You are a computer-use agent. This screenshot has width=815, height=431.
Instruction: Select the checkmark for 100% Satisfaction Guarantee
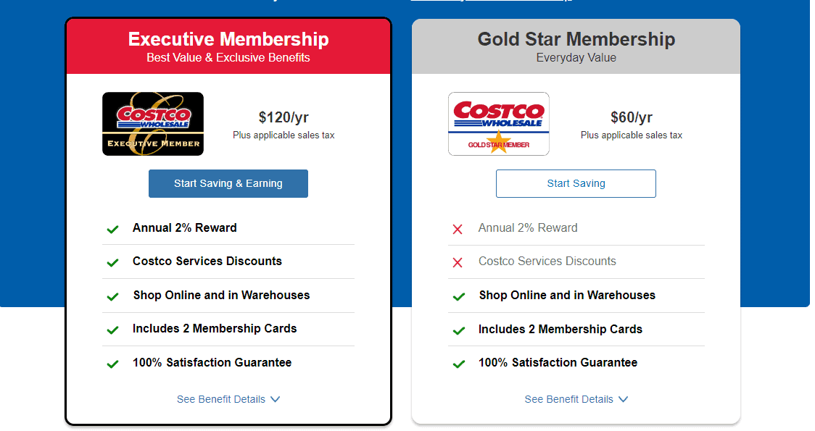[x=112, y=362]
